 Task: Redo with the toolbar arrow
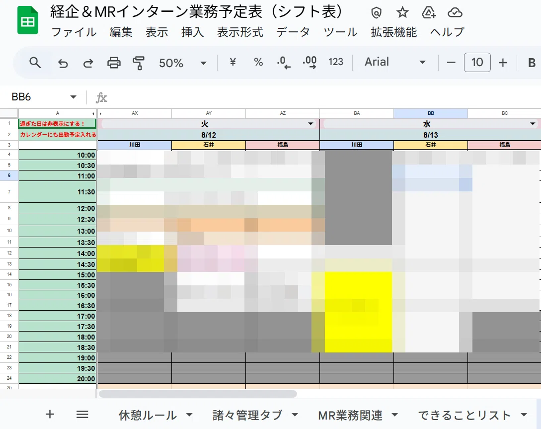tap(88, 63)
